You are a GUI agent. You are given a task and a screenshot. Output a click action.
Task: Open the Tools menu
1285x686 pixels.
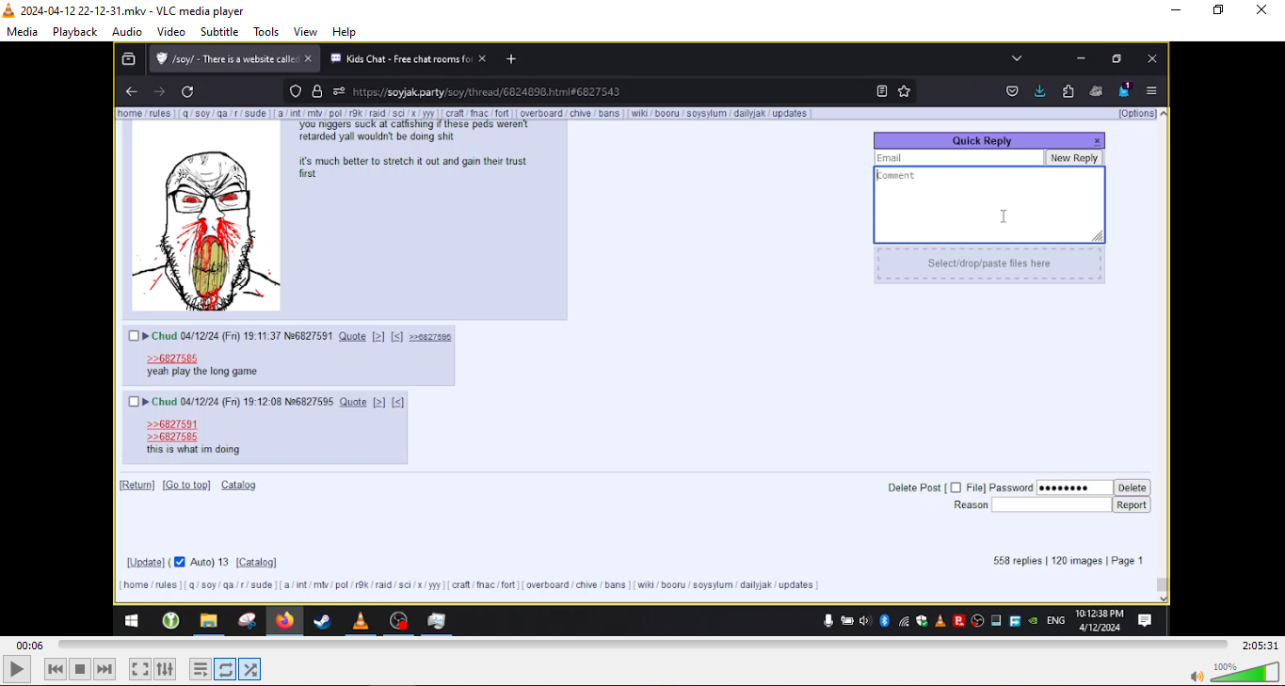coord(265,32)
